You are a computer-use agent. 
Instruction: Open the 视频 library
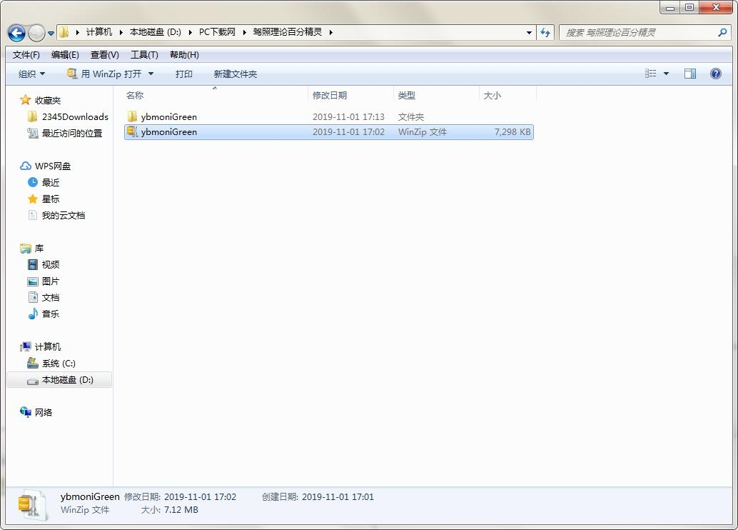coord(44,265)
